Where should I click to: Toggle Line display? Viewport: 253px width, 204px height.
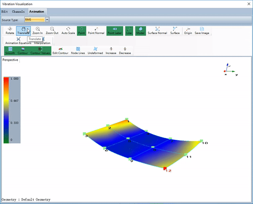click(x=129, y=31)
